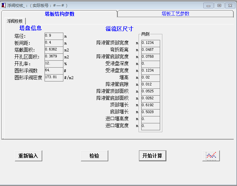Click the 堰高 input field
The height and width of the screenshot is (186, 237).
(151, 78)
